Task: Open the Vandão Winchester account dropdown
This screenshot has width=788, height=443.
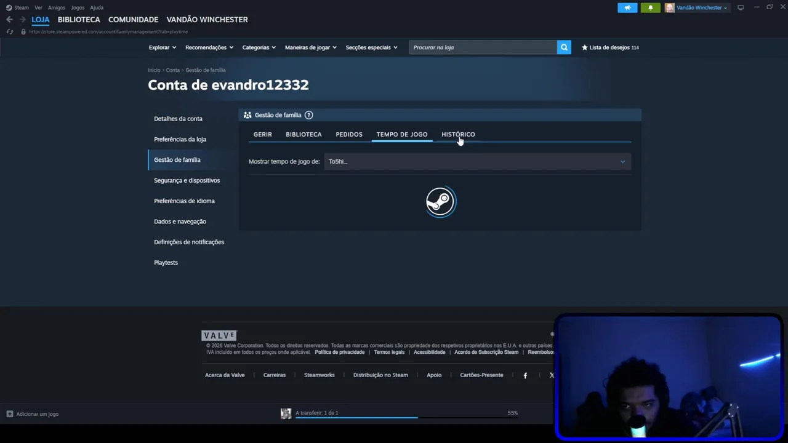Action: [x=702, y=7]
